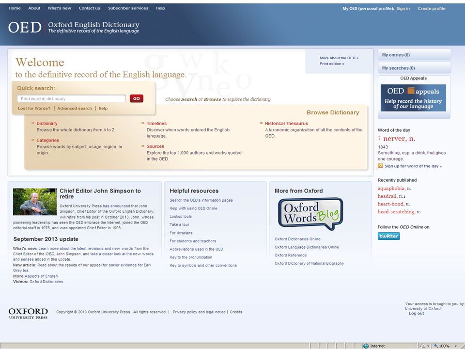The width and height of the screenshot is (465, 349).
Task: Click the OED logo in the header
Action: pos(25,27)
